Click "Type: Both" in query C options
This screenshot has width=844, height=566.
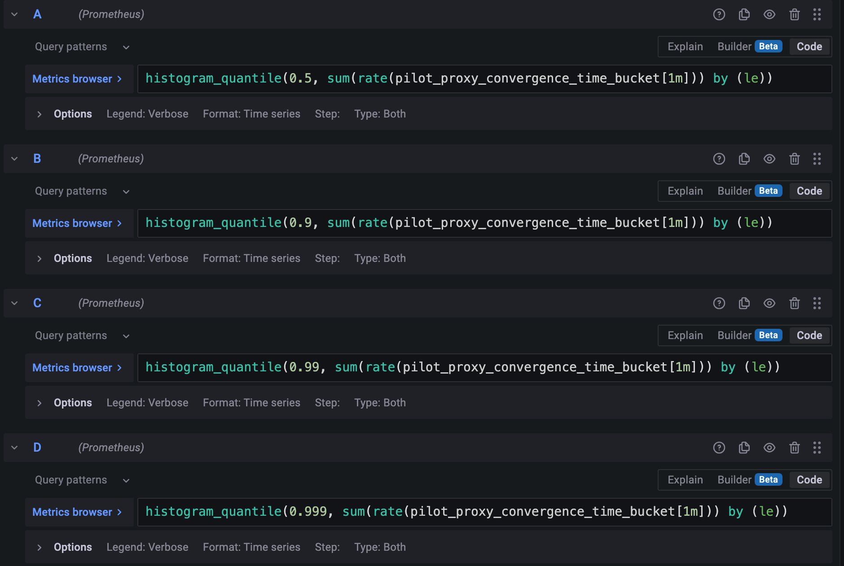click(380, 403)
